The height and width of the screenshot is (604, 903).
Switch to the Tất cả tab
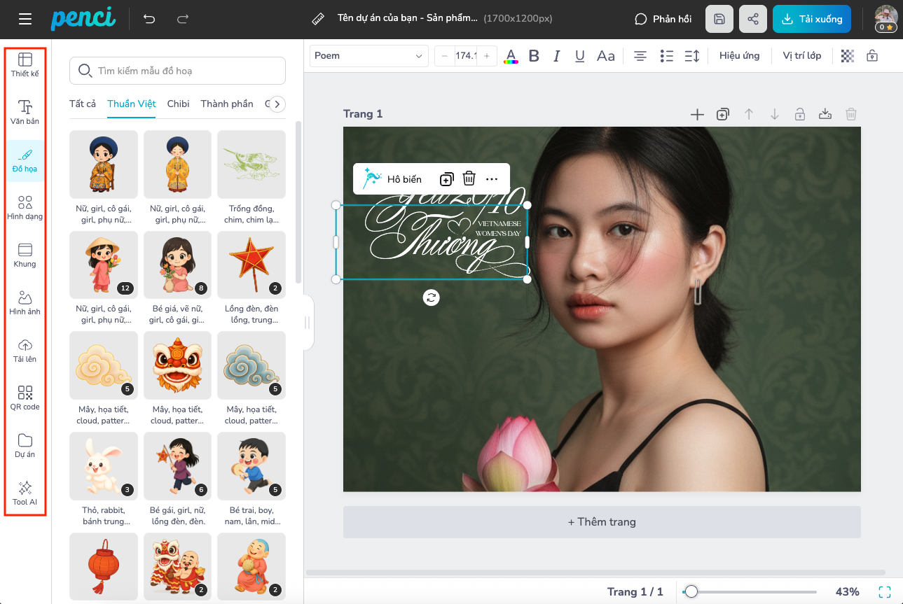pos(83,104)
